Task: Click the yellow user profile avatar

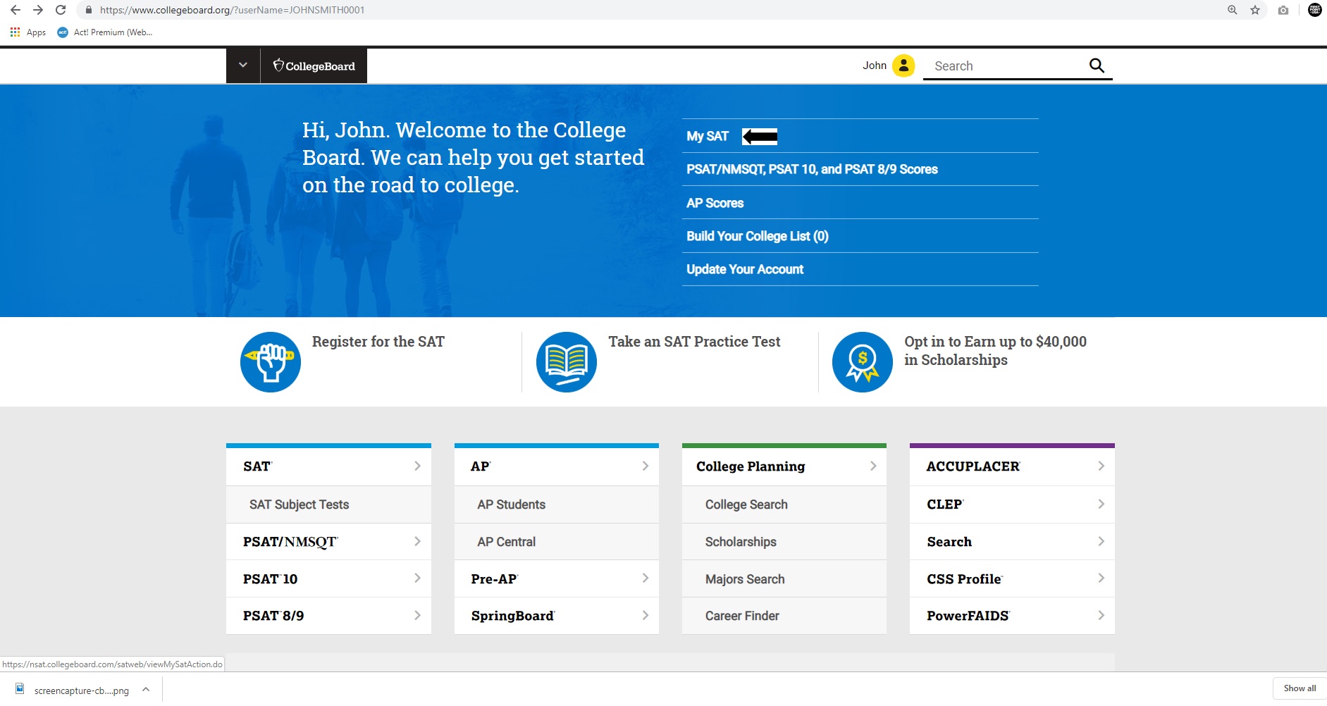Action: [903, 66]
